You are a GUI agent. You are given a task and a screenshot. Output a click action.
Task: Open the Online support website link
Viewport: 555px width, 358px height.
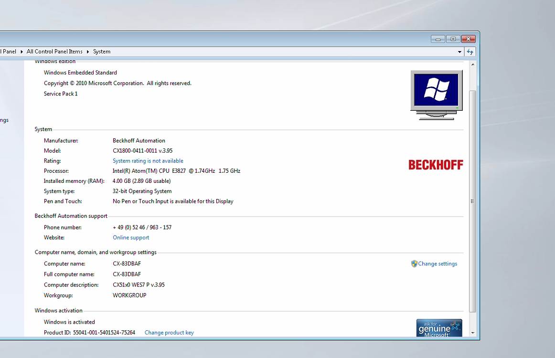131,237
